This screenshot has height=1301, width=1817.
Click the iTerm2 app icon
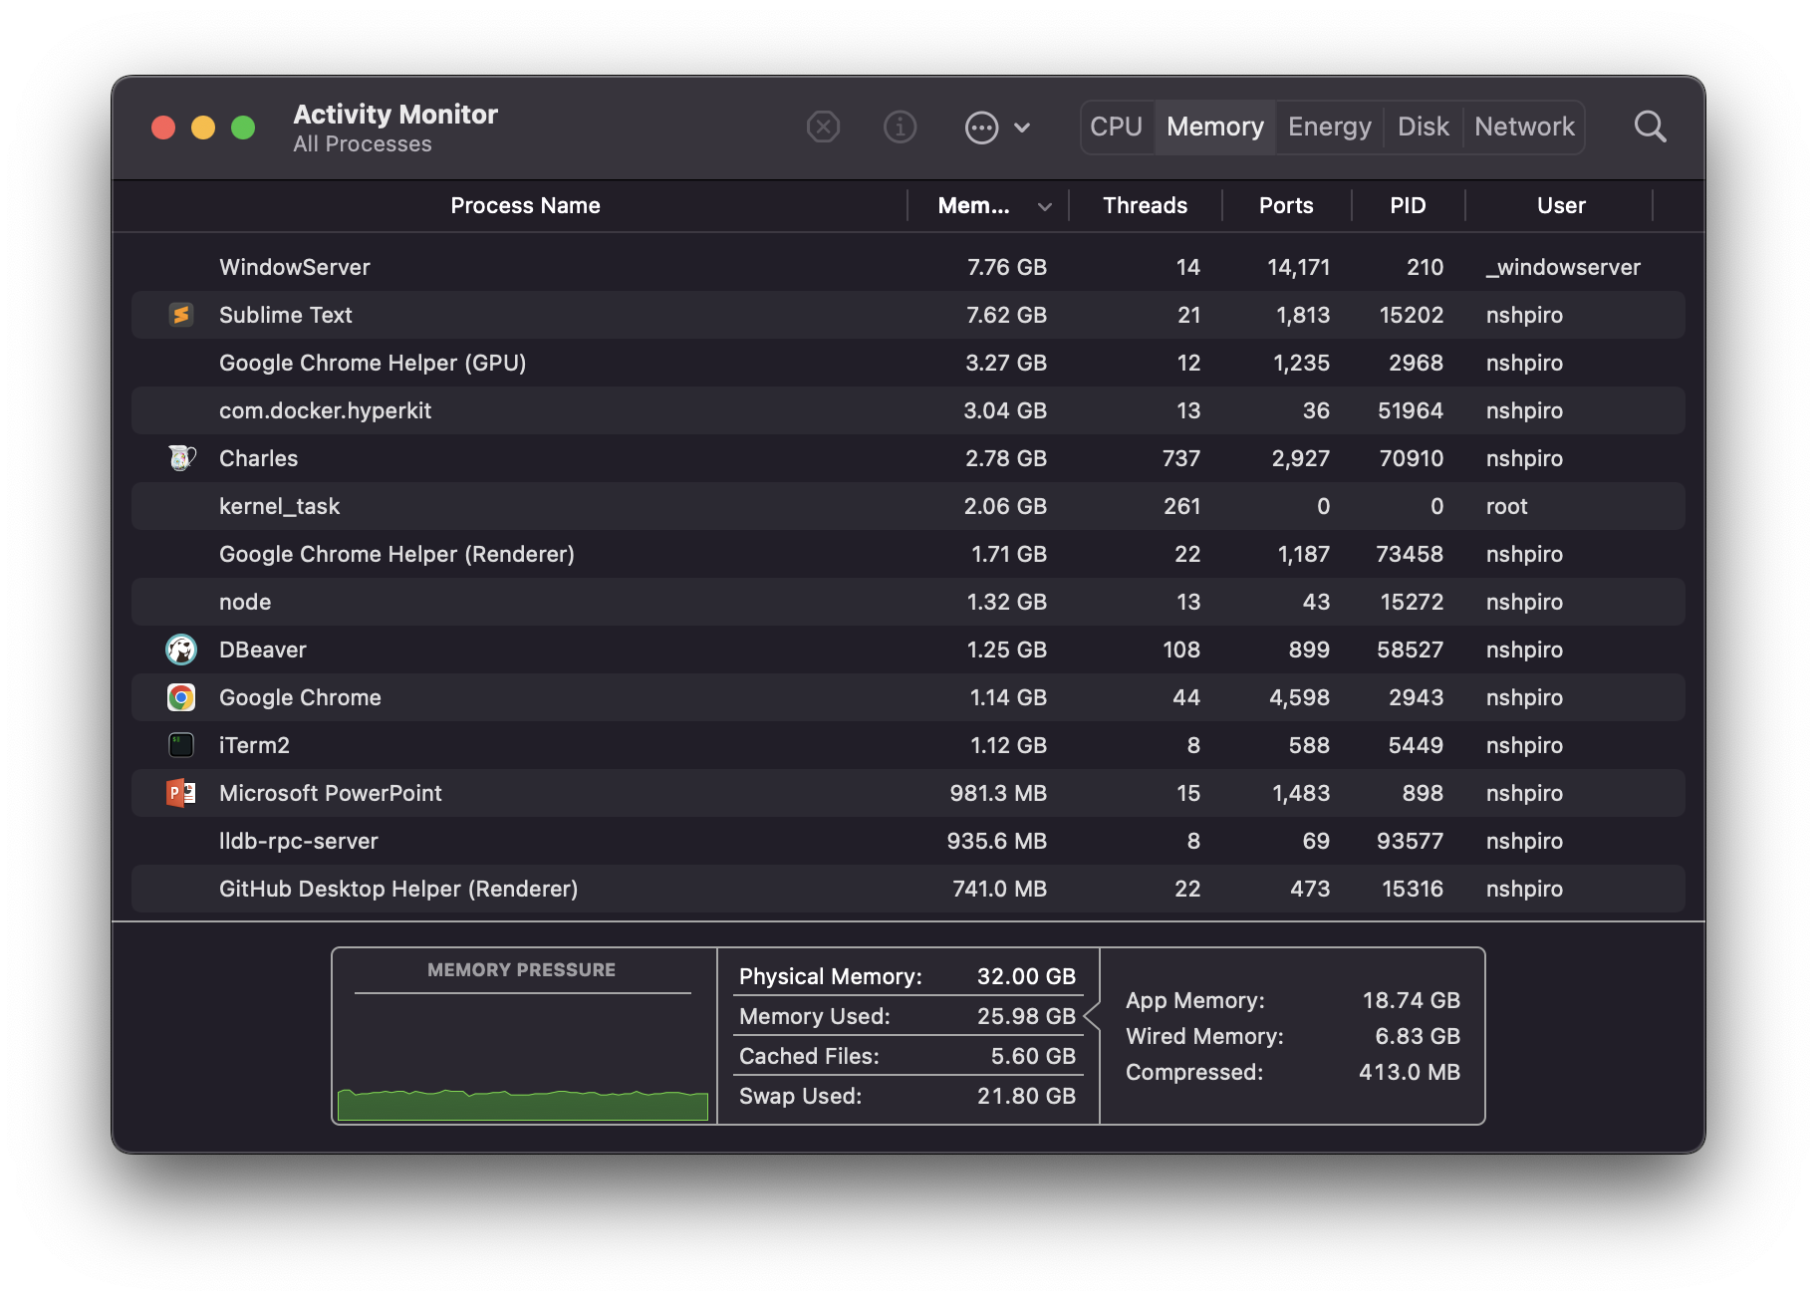point(181,745)
